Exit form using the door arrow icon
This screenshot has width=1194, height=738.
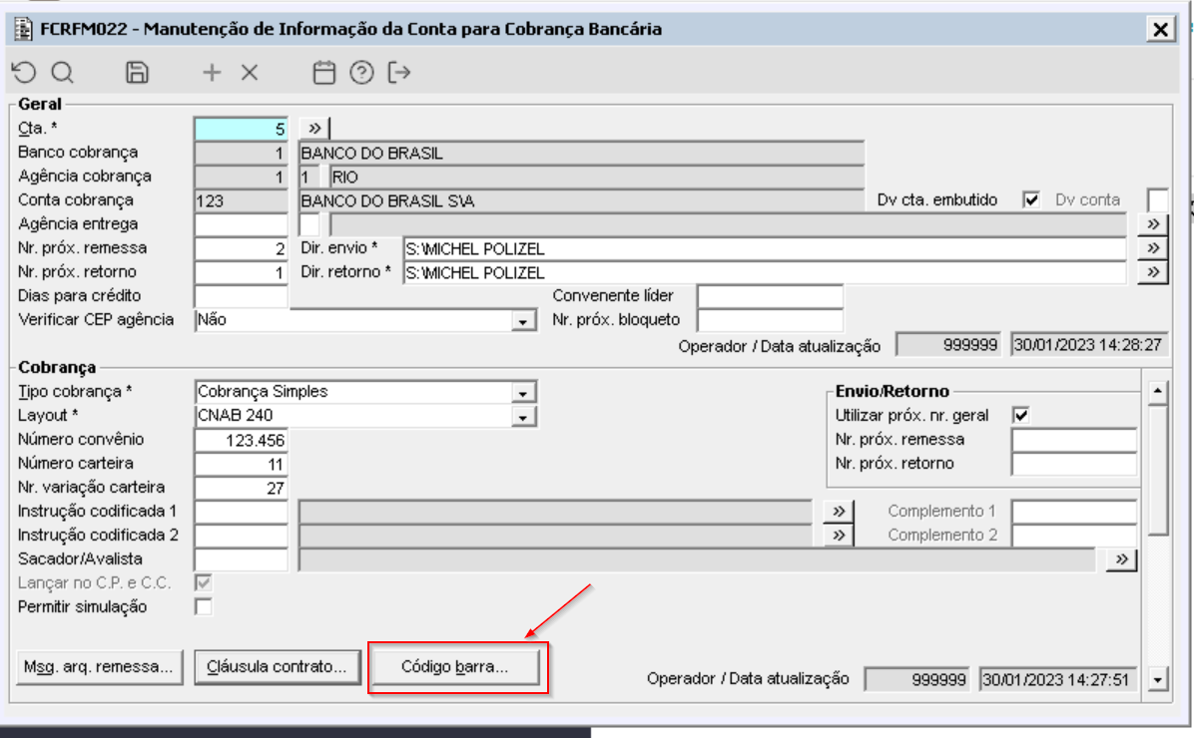[x=399, y=72]
